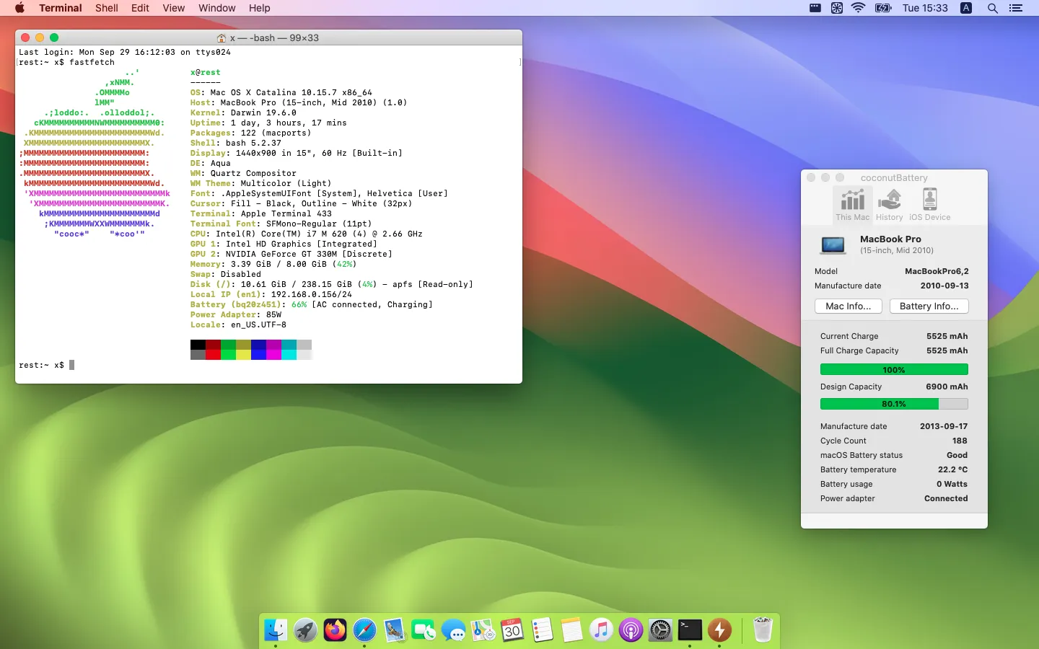Click the Battery Info... button
This screenshot has width=1039, height=649.
(929, 306)
